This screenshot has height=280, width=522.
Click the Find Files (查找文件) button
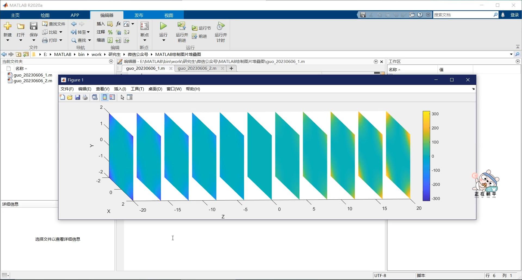[x=54, y=24]
